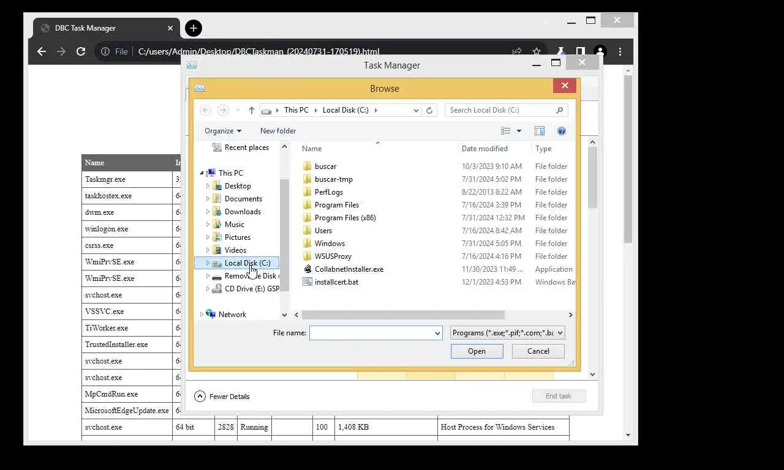Click Local Disk (C:) breadcrumb segment
Screen dimensions: 784x470
[345, 110]
